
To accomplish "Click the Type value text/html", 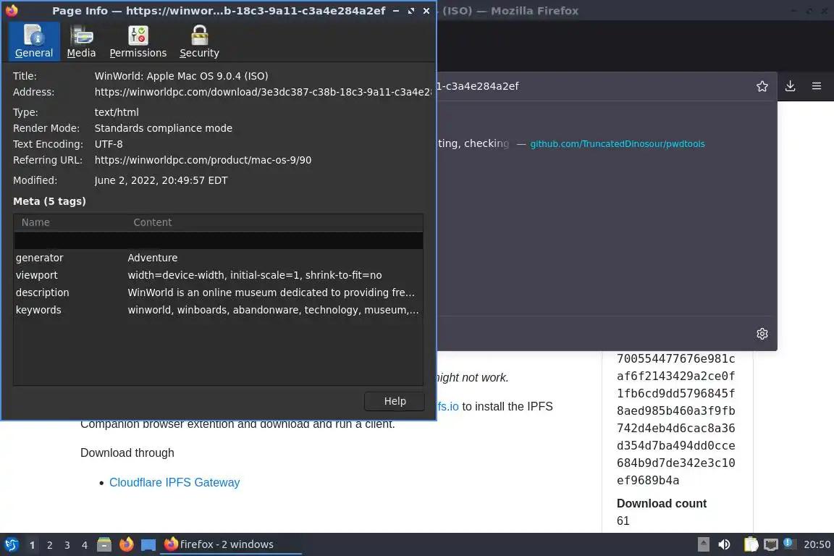I will [117, 112].
